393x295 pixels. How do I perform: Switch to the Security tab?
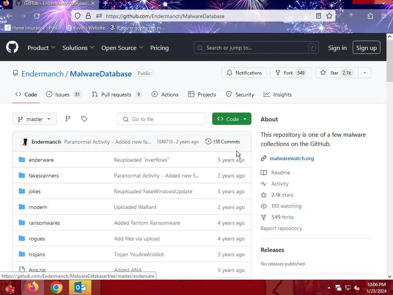(x=240, y=94)
